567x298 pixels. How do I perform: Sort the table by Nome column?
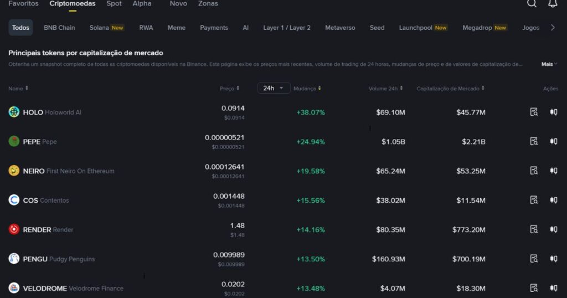pyautogui.click(x=18, y=89)
